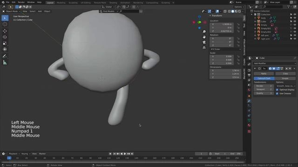The width and height of the screenshot is (298, 167).
Task: Open the Tool settings properties tab
Action: click(x=249, y=64)
